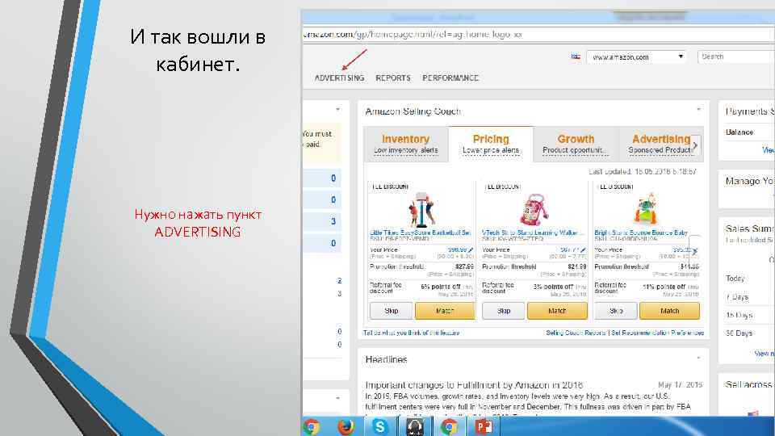Skip the Bright Starts Bounce Baby recommendation

tap(616, 311)
